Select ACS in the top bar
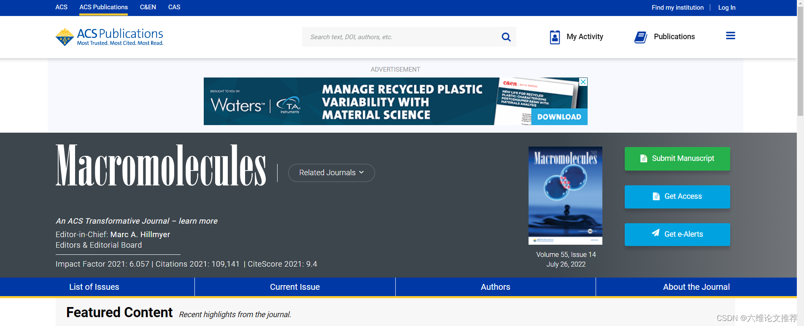The width and height of the screenshot is (804, 326). (62, 7)
